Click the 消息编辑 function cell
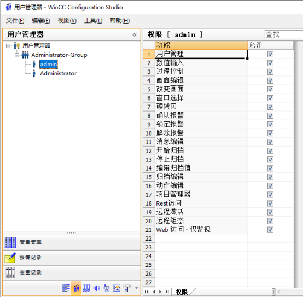The image size is (303, 297). point(201,142)
